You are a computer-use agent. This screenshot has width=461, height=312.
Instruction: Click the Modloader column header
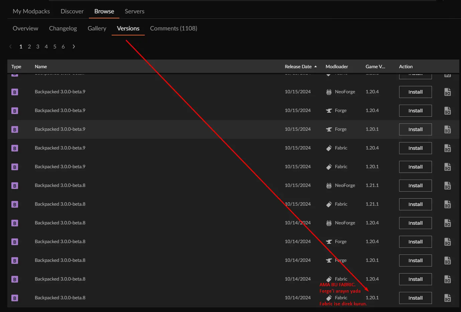pyautogui.click(x=337, y=67)
